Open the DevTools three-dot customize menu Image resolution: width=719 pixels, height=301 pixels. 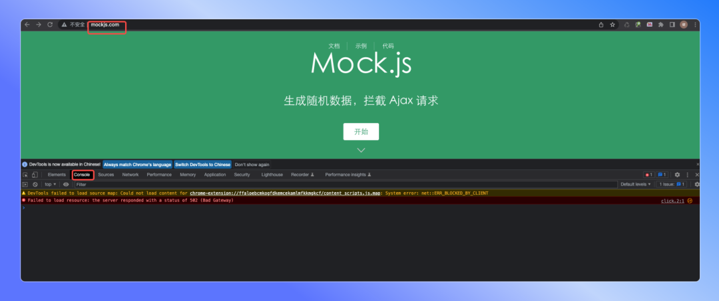pos(687,175)
